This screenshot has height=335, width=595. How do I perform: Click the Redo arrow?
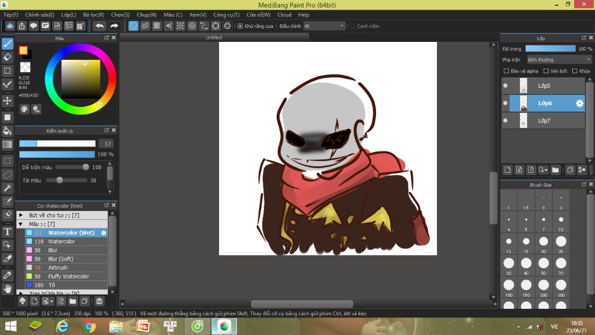click(114, 26)
